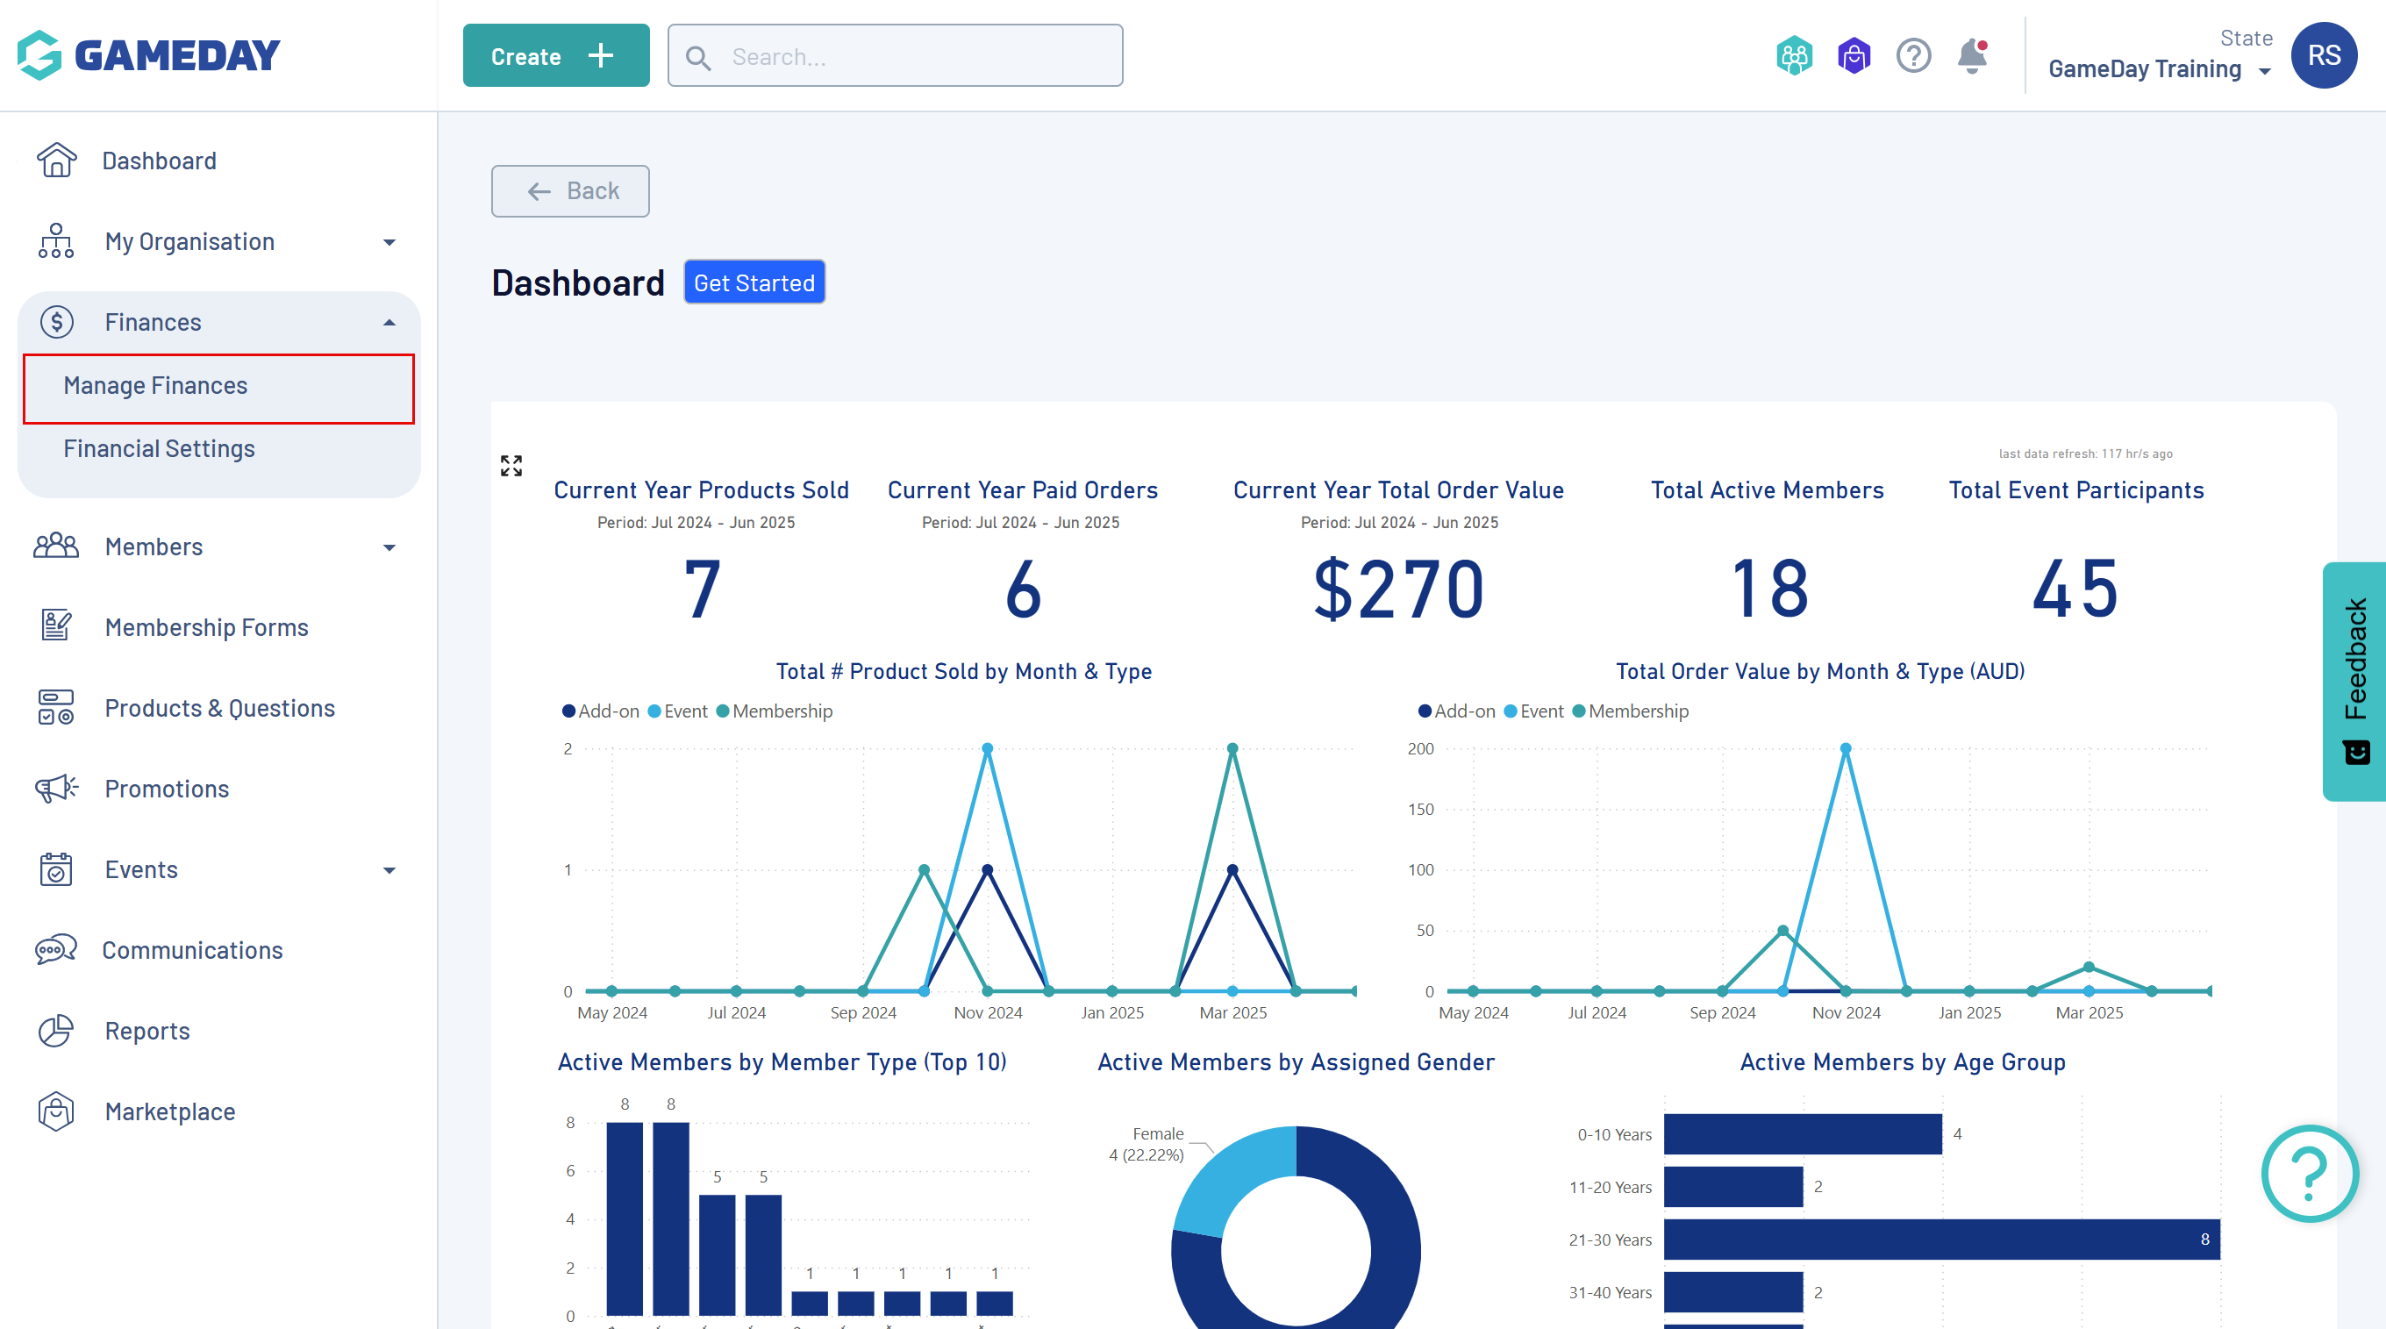Click into the Search input field

917,56
